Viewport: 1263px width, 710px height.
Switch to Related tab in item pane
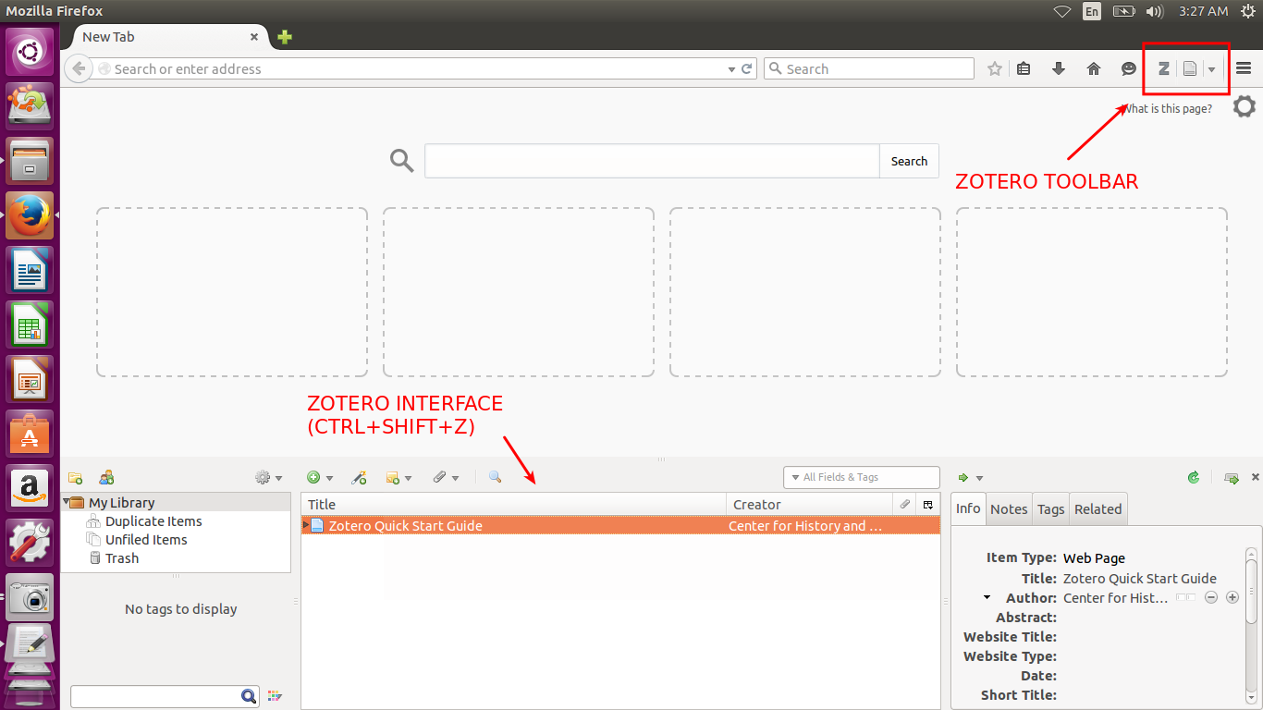(1097, 509)
